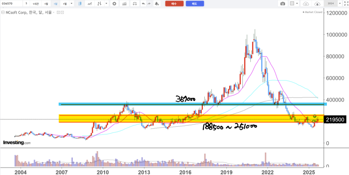Click the second small legend icon after 서울
Viewport: 349px width, 175px height.
coord(62,13)
